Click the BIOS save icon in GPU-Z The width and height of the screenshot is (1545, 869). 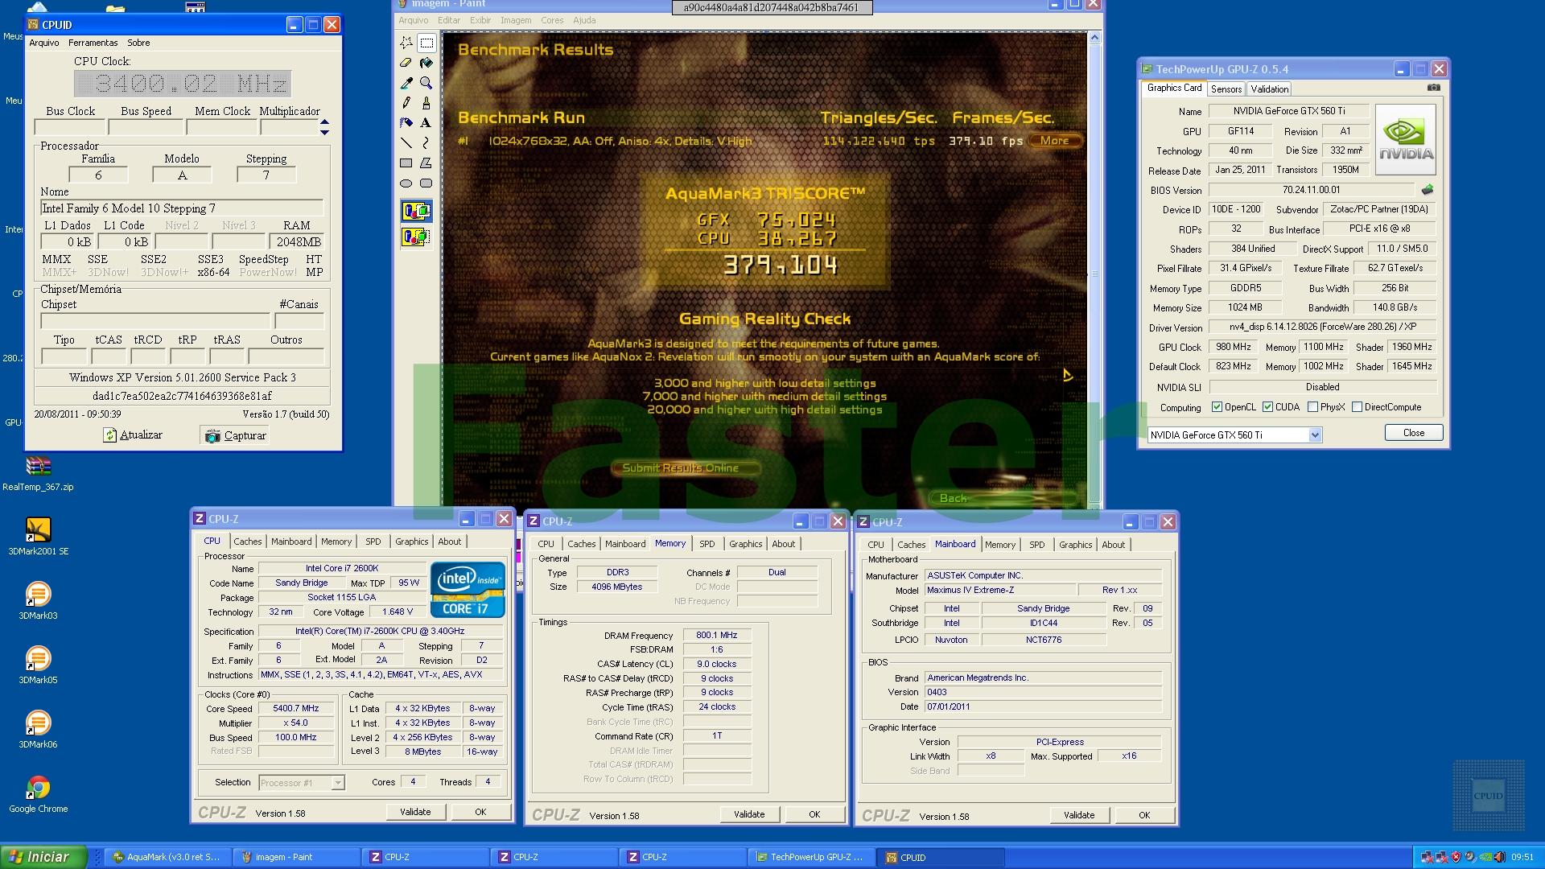(x=1427, y=190)
